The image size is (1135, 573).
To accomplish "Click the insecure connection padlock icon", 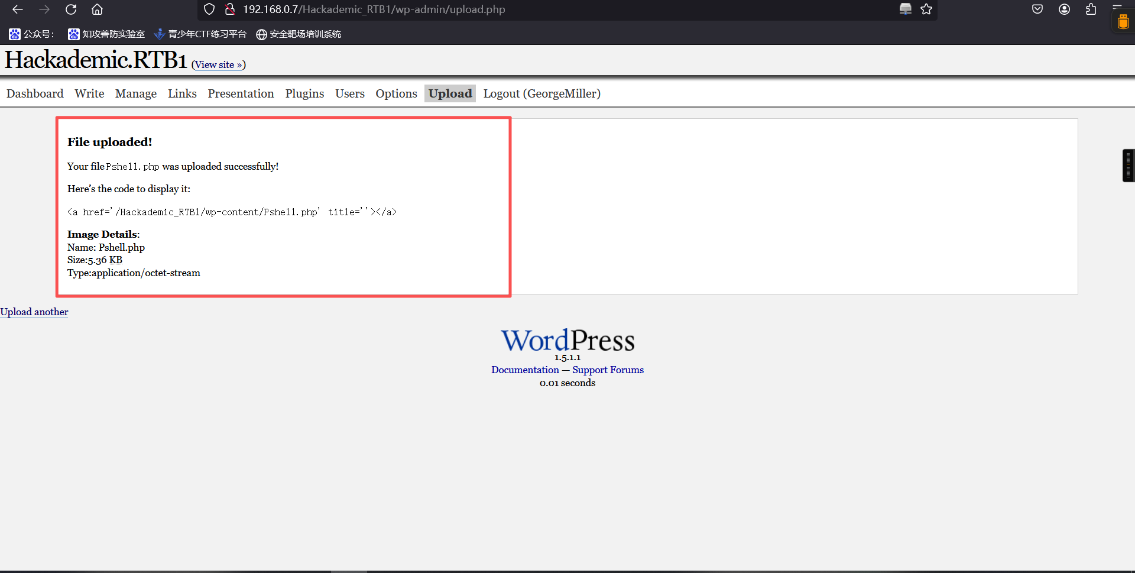I will point(230,9).
